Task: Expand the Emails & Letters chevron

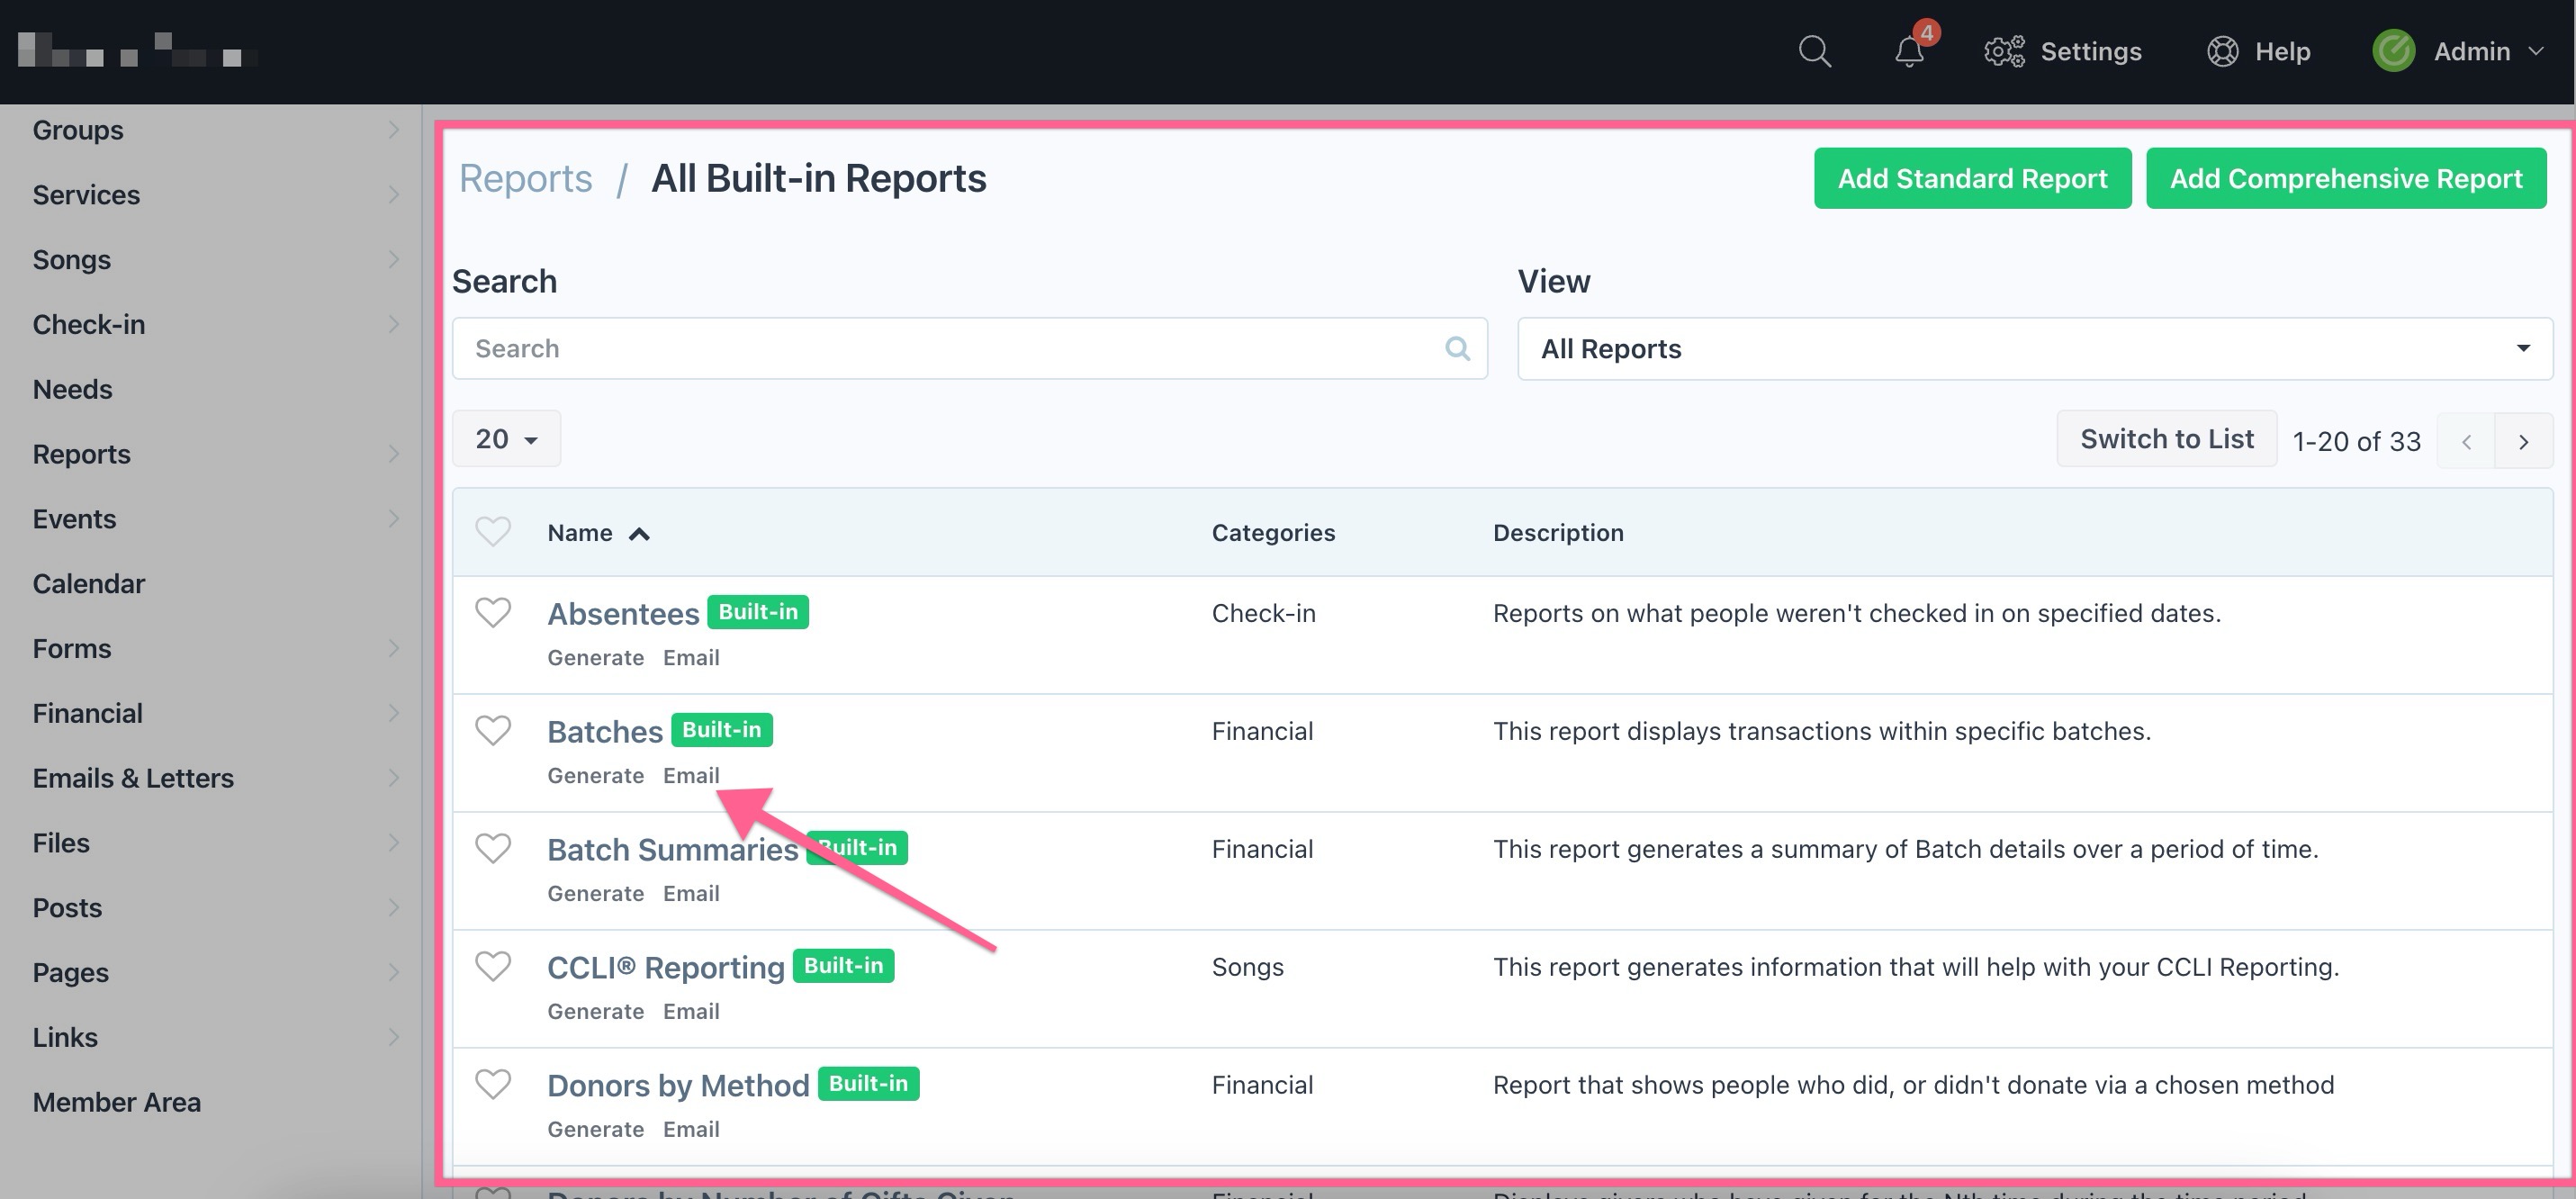Action: coord(393,778)
